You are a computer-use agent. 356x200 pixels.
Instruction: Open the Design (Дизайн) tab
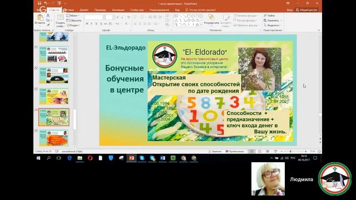[x=84, y=10]
